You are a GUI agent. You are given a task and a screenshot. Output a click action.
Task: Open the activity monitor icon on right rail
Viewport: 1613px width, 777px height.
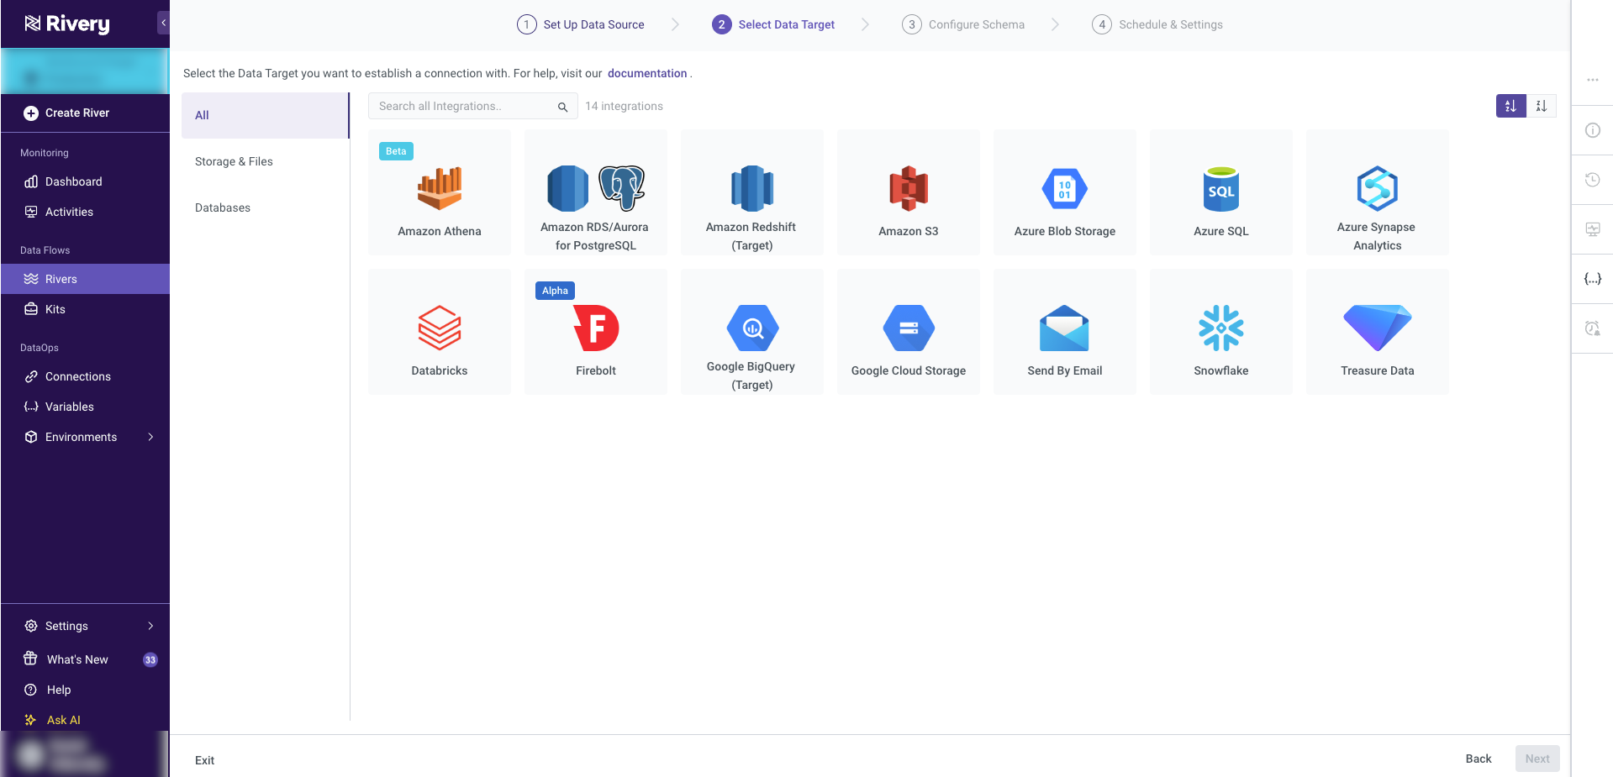point(1593,229)
